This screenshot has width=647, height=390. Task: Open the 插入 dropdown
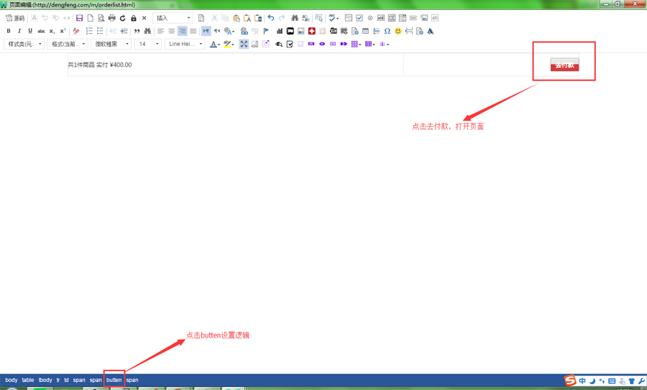173,18
